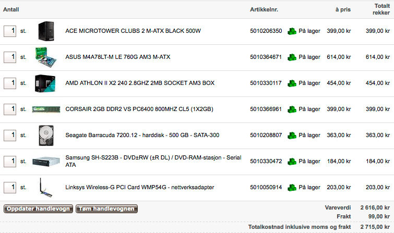This screenshot has width=394, height=233.
Task: Click the Artikkelnr. column header
Action: pos(264,9)
